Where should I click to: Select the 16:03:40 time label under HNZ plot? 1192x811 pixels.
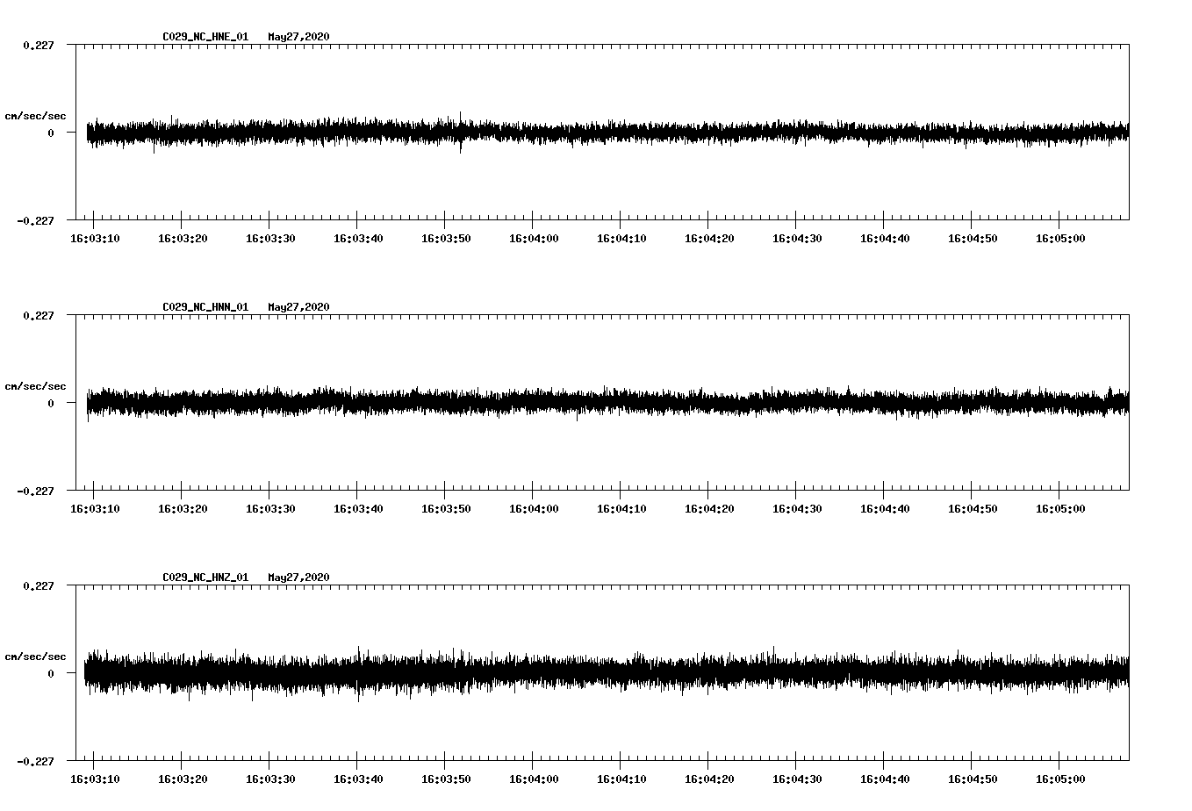[358, 779]
